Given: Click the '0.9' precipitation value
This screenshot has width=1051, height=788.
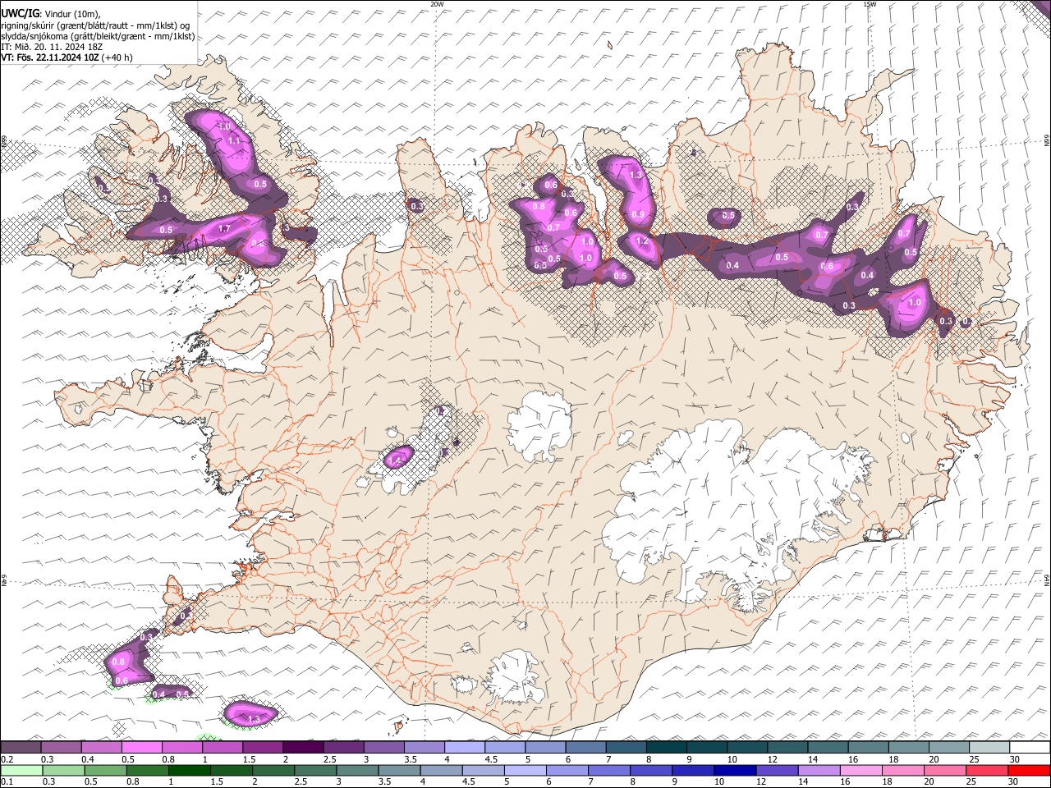Looking at the screenshot, I should click(638, 215).
